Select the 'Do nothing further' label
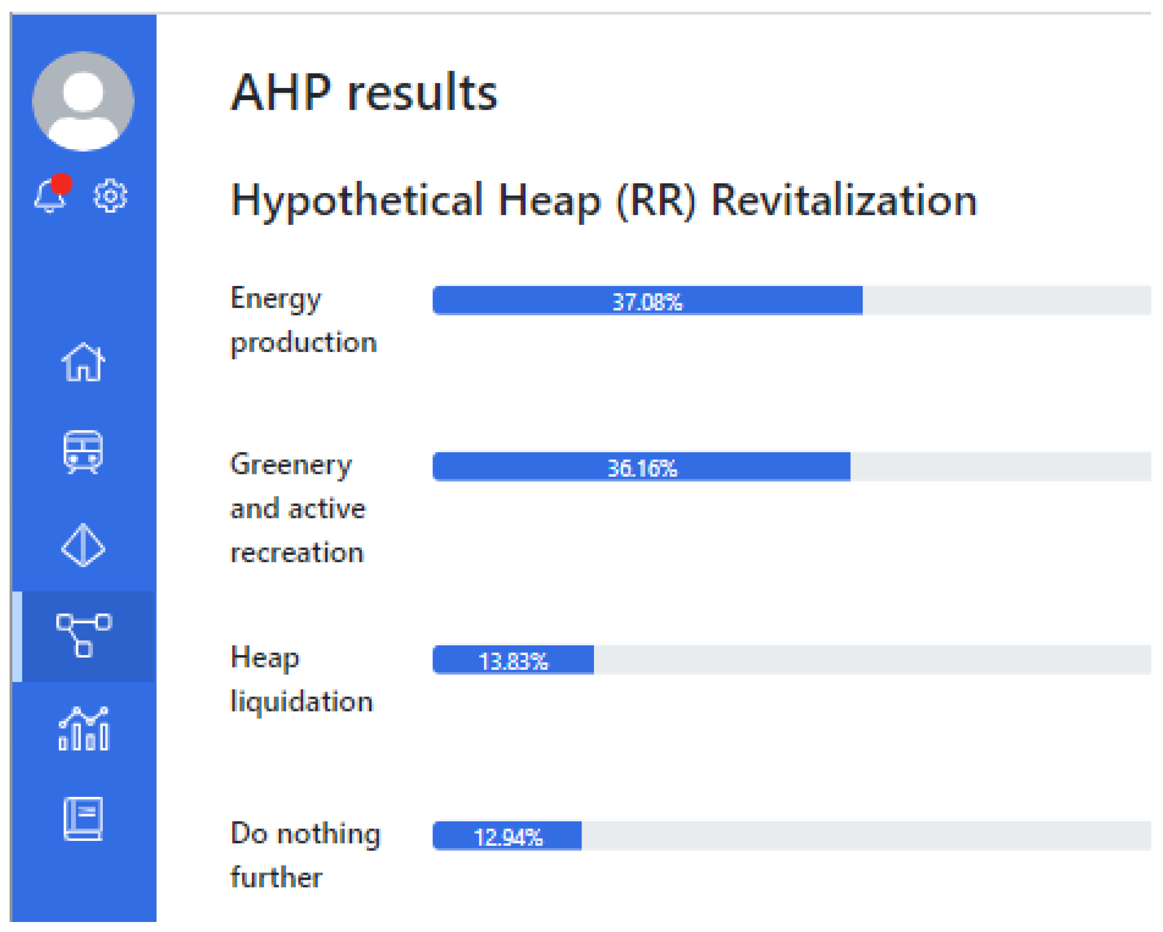The width and height of the screenshot is (1163, 932). pos(305,855)
